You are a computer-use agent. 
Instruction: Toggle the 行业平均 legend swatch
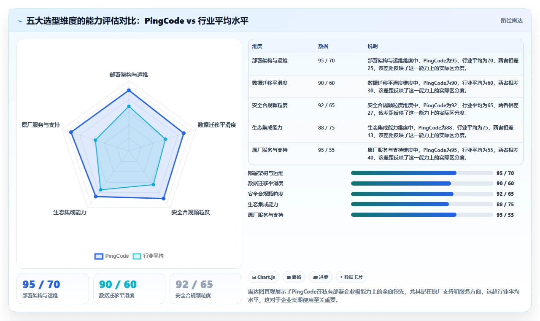pos(137,256)
